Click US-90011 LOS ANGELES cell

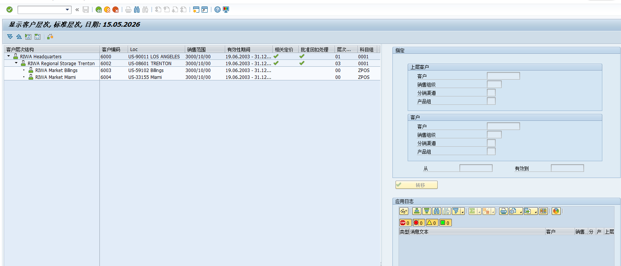pos(154,56)
